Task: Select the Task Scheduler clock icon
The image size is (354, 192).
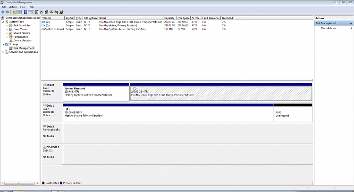Action: [10, 25]
